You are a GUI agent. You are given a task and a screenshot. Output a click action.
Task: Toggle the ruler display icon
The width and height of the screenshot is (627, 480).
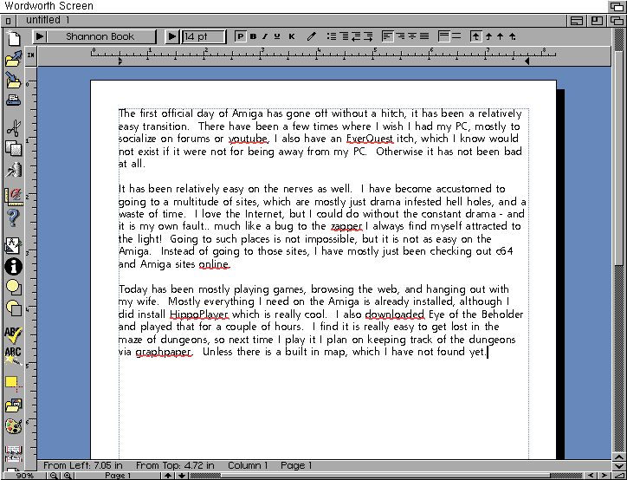pos(13,196)
